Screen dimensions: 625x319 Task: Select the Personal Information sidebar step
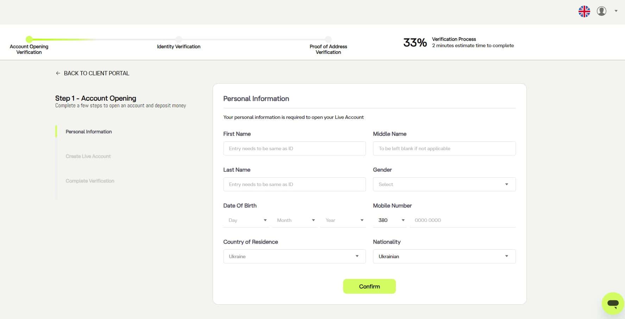pos(89,132)
